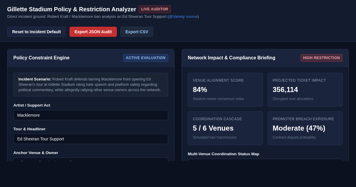Click the HIGH RESTRICTION badge

pos(322,58)
